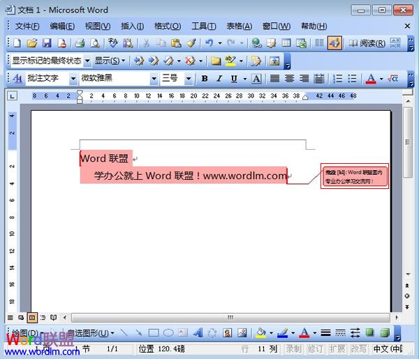
Task: Open the 显示标记的最终状态 view dropdown
Action: (x=87, y=61)
